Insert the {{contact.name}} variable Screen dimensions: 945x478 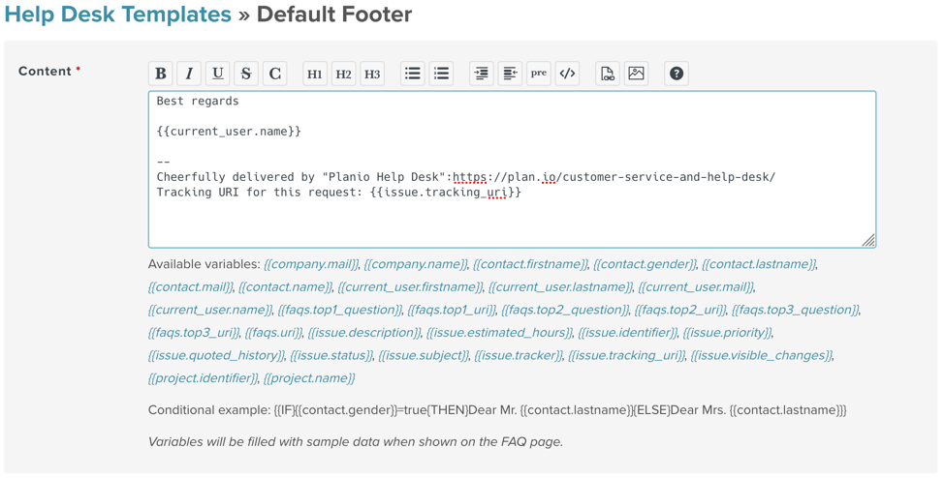pos(285,287)
